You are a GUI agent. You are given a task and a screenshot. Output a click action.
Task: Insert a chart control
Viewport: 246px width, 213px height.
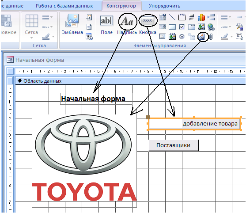tap(201, 17)
